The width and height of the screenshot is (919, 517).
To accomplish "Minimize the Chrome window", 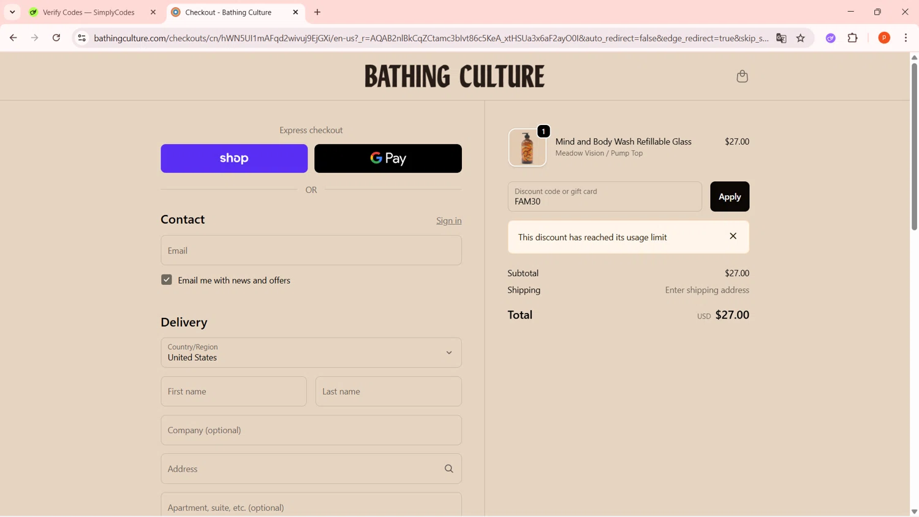I will (850, 12).
